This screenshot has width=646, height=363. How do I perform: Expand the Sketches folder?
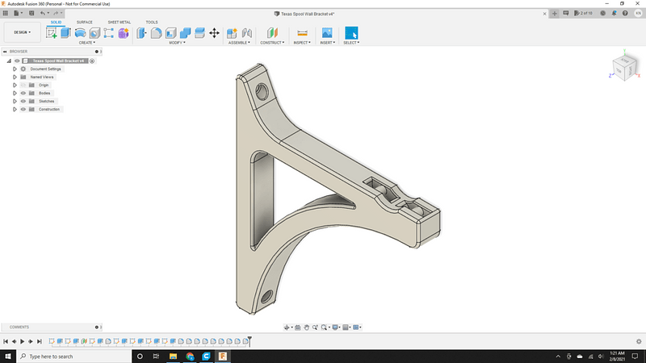tap(15, 102)
